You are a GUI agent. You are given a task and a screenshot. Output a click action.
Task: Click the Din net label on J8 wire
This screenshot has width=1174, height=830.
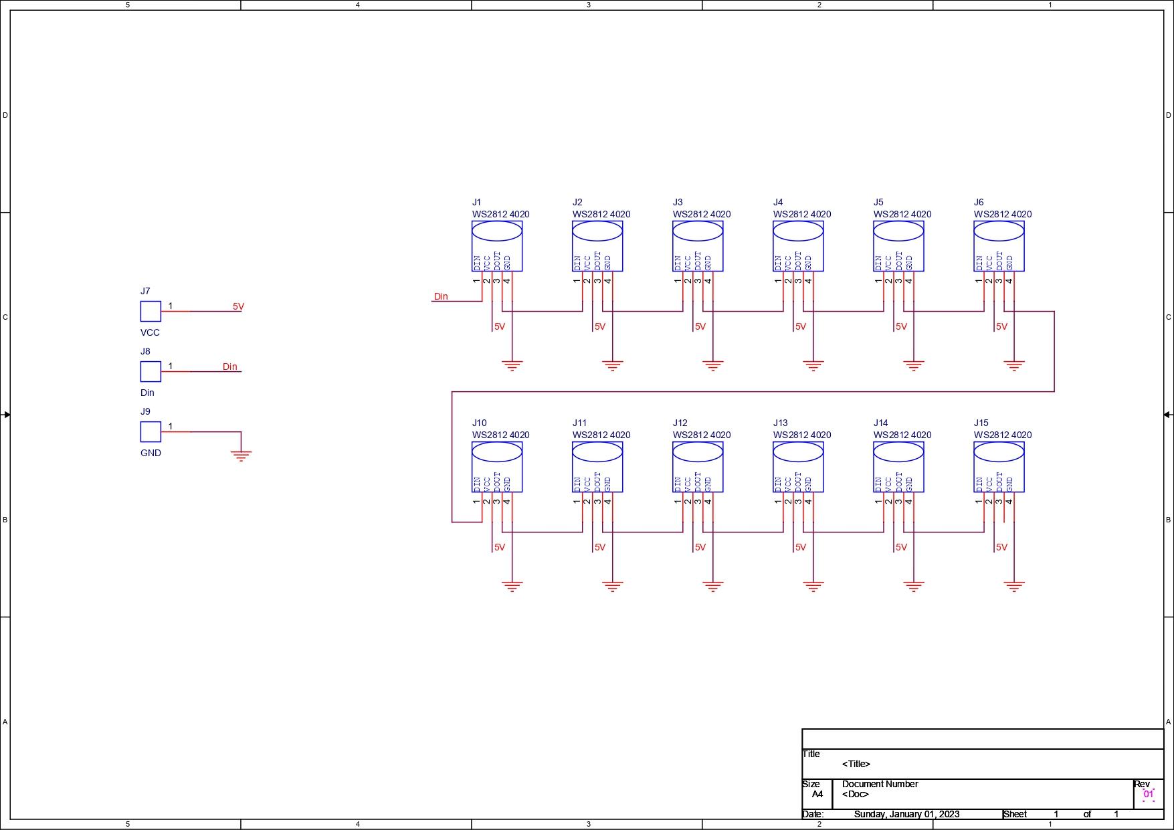click(229, 367)
